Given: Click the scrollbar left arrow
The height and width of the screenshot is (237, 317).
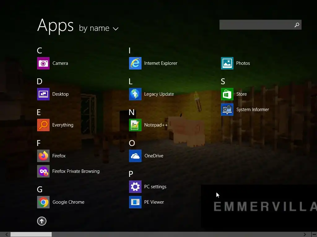Looking at the screenshot, I should click(7, 235).
